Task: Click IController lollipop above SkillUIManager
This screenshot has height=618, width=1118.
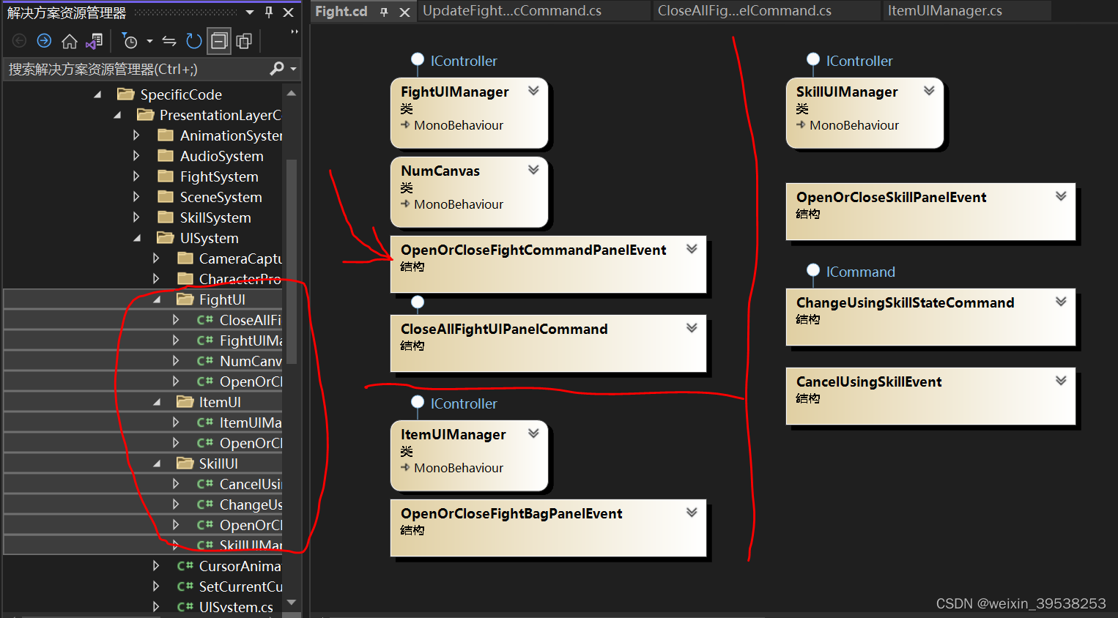Action: (813, 60)
